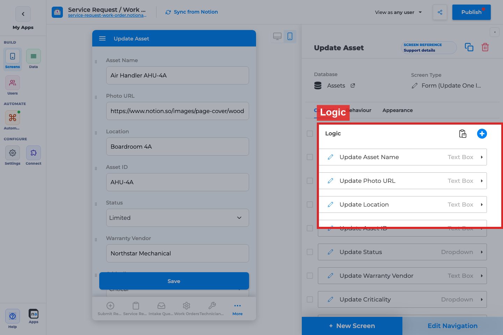The width and height of the screenshot is (503, 335).
Task: Switch to the Appearance tab
Action: point(398,110)
